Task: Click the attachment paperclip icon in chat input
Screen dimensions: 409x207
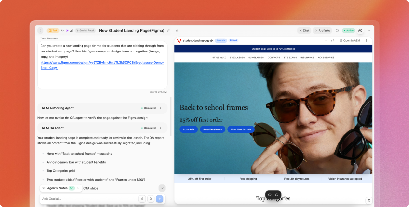Action: tap(142, 198)
